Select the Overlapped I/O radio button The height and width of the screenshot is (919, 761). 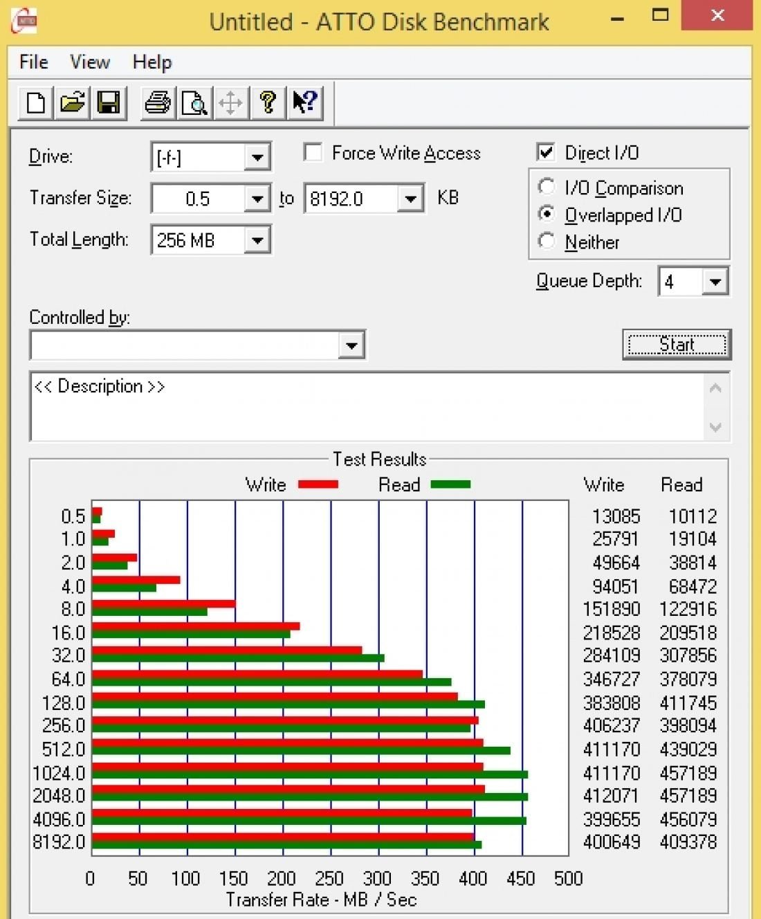[547, 214]
